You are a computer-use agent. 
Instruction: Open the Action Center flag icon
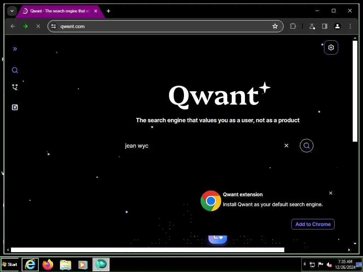[320, 264]
